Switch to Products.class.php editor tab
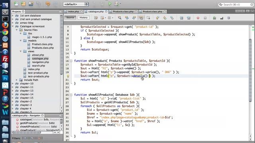Image resolution: width=255 pixels, height=143 pixels. coord(123,12)
